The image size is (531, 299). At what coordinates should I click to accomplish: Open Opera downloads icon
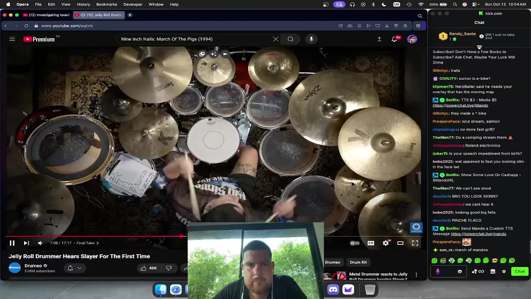(387, 26)
